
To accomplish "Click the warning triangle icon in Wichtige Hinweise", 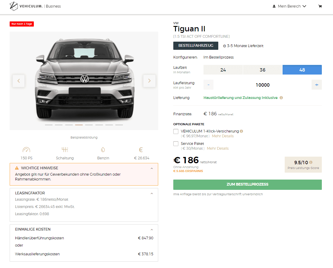I will 17,168.
